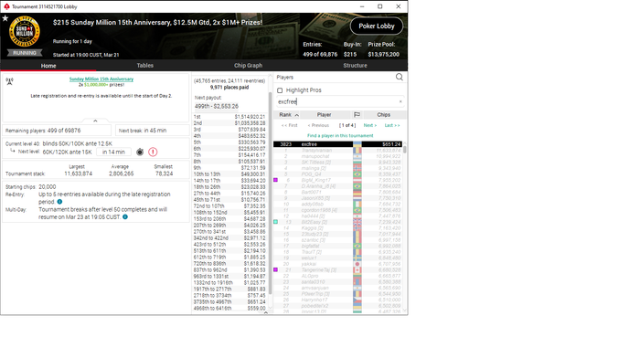Click the First page link
This screenshot has height=347, width=640.
coord(290,125)
